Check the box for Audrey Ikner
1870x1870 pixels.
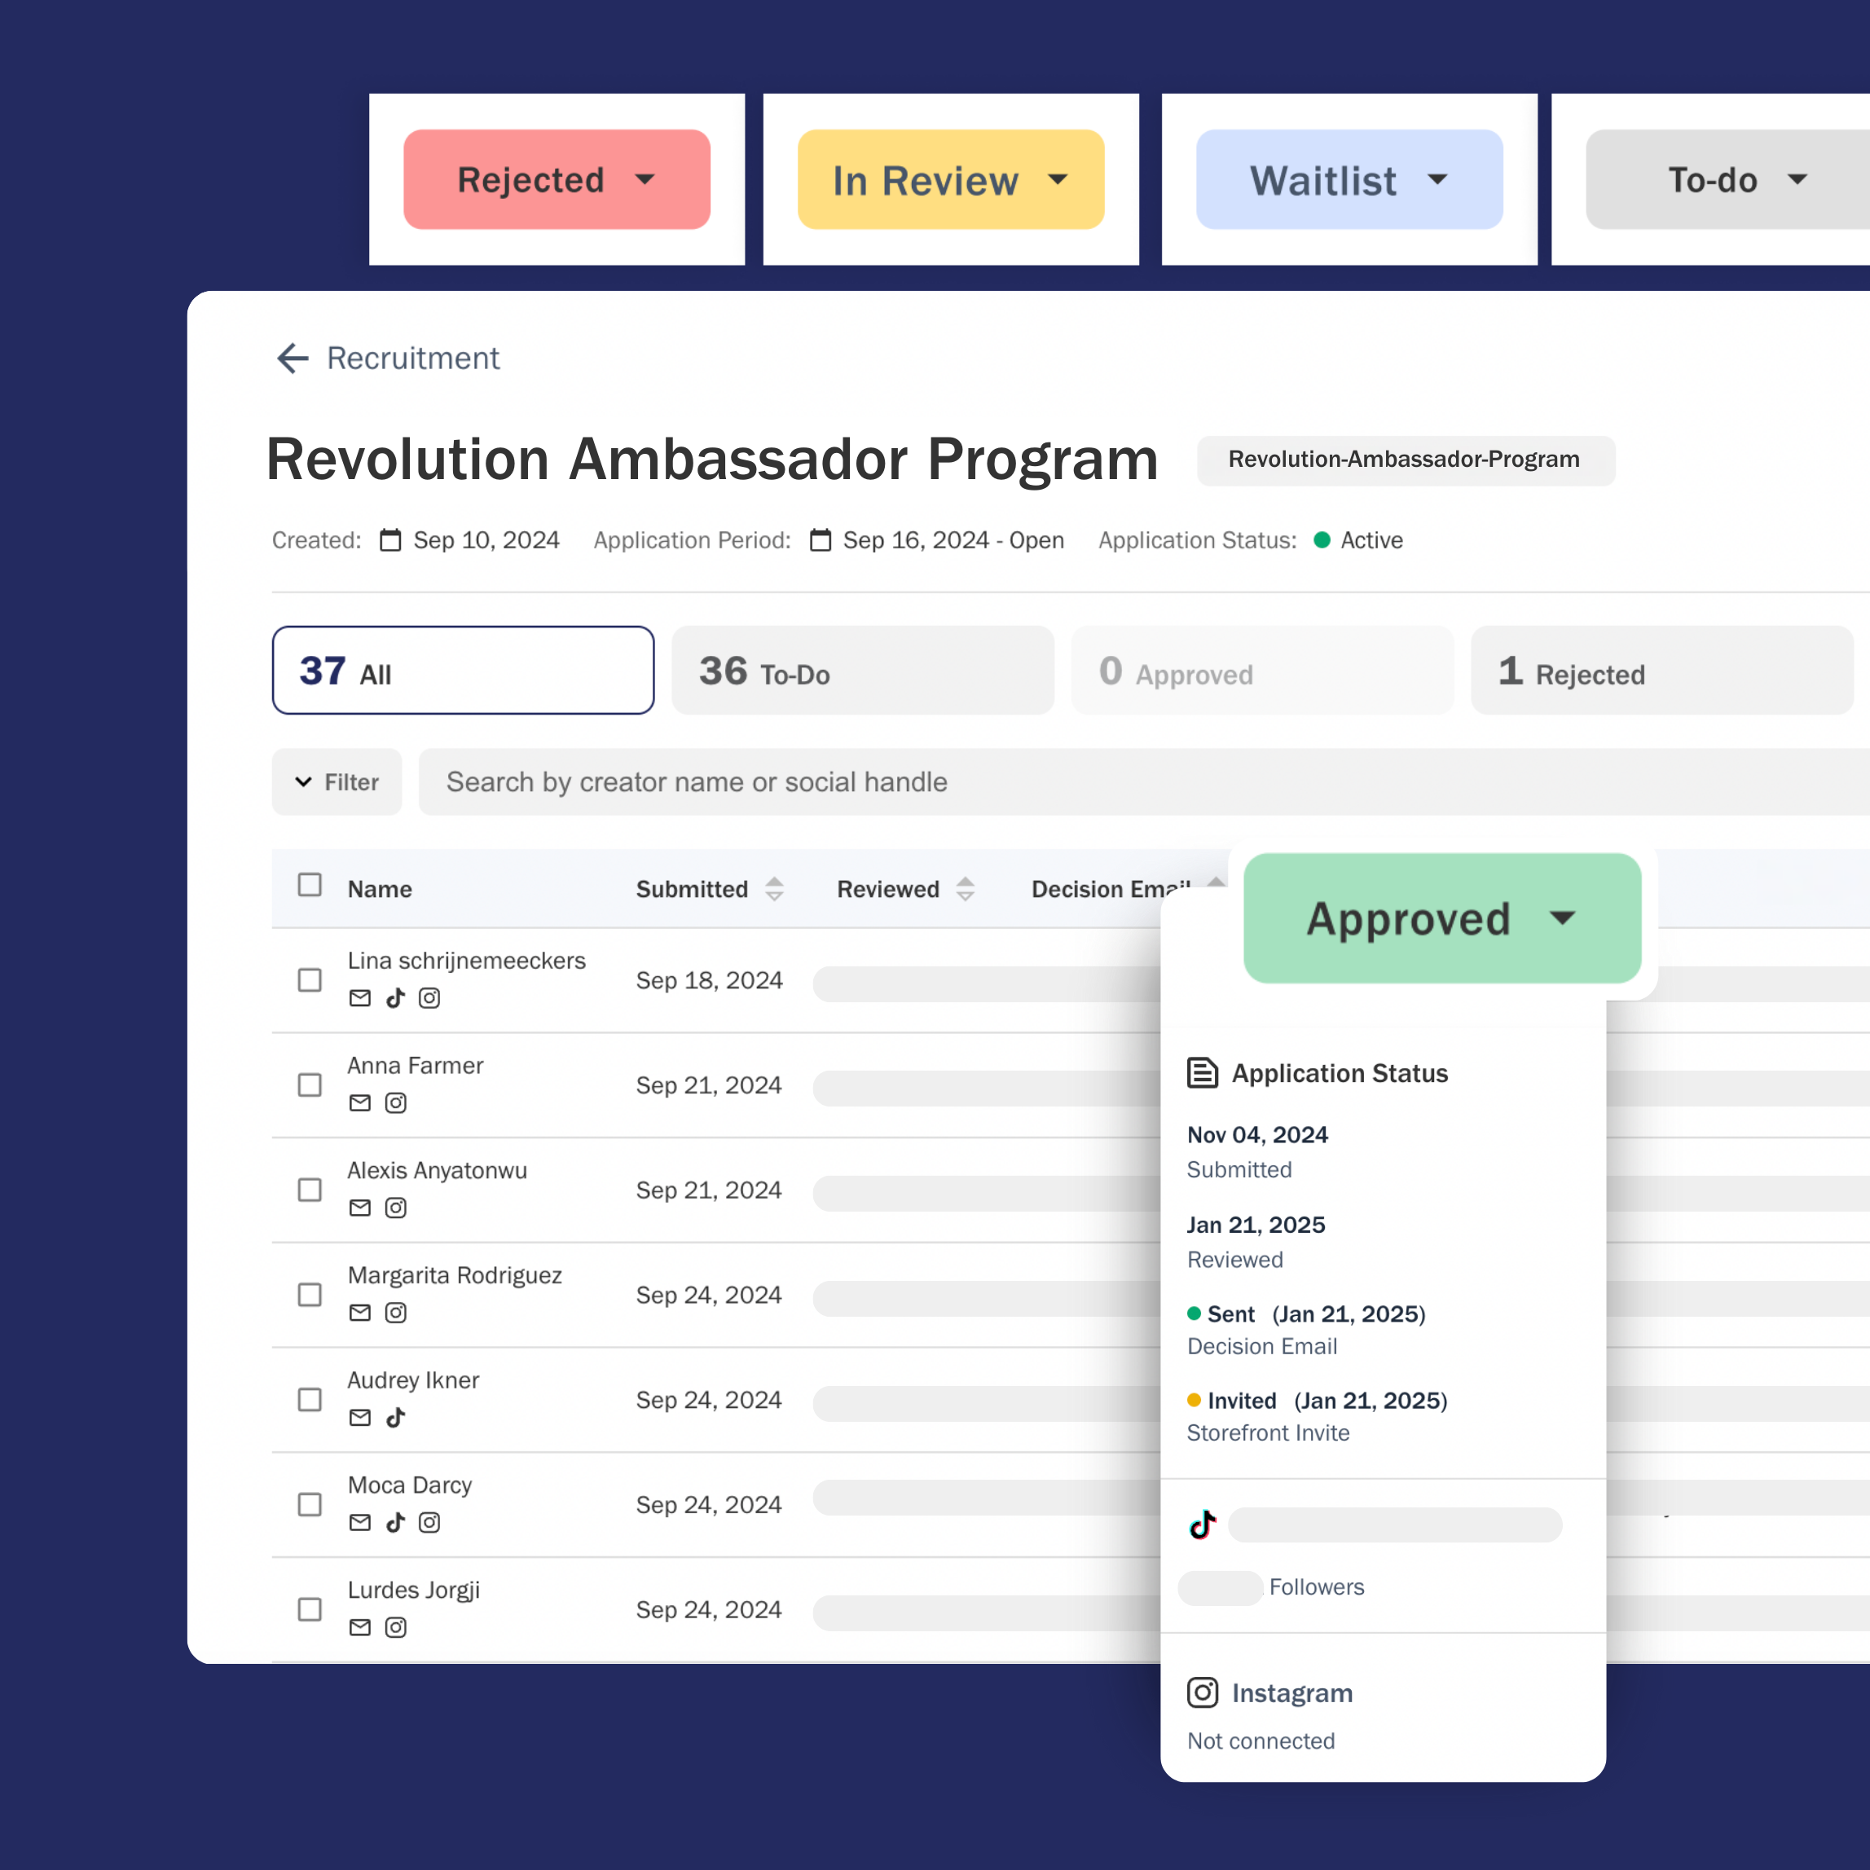click(x=310, y=1398)
